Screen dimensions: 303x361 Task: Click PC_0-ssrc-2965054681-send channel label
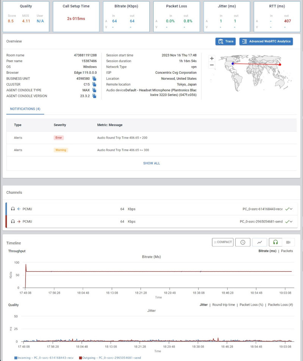pos(261,221)
